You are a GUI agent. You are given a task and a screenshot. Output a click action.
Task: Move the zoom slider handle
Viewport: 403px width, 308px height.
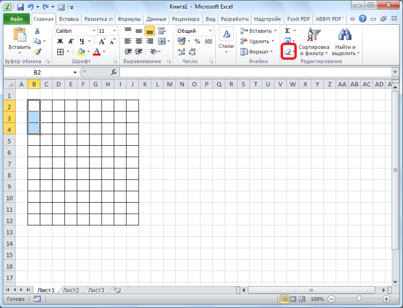(x=359, y=299)
